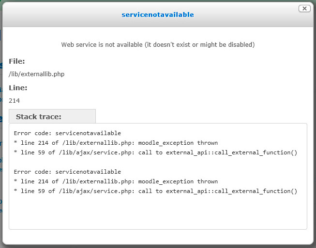Click the Stack trace: header tab
Image resolution: width=316 pixels, height=248 pixels.
tap(52, 116)
